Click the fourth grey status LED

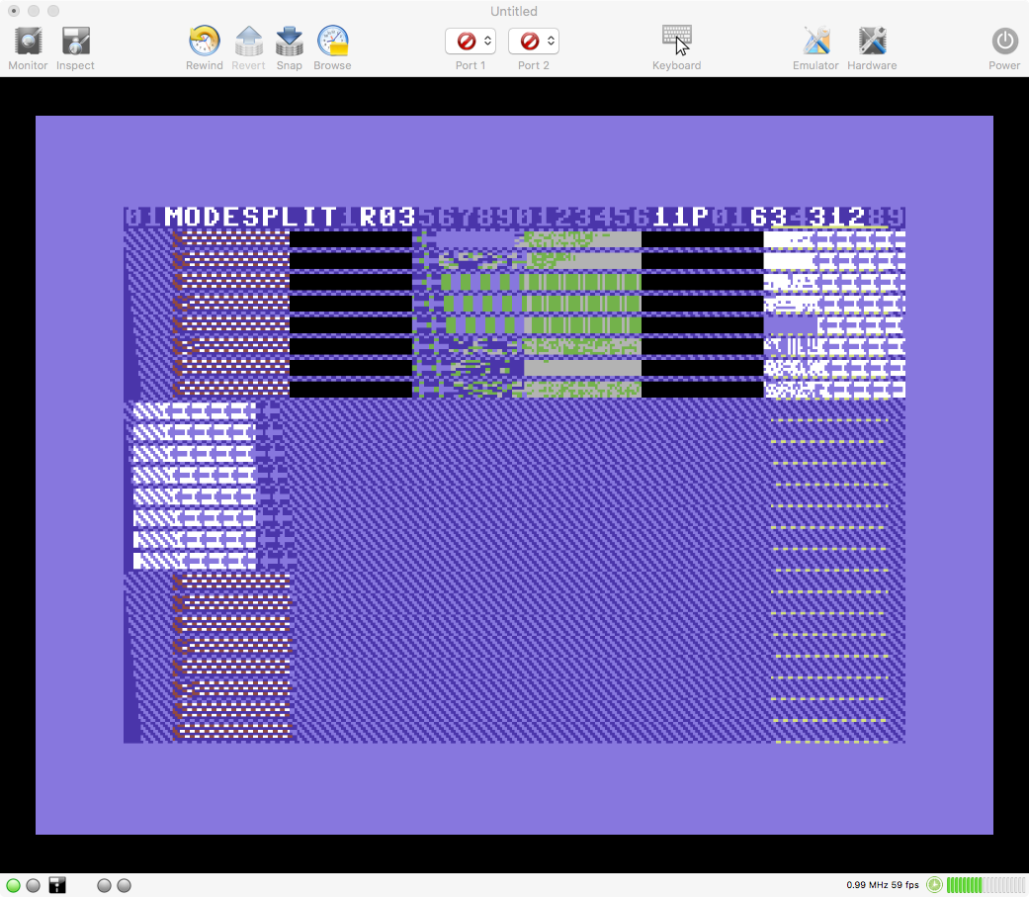tap(124, 885)
